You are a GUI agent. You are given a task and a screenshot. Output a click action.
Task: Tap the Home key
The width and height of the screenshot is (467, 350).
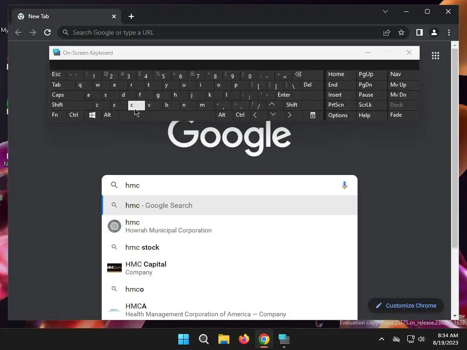coord(341,74)
